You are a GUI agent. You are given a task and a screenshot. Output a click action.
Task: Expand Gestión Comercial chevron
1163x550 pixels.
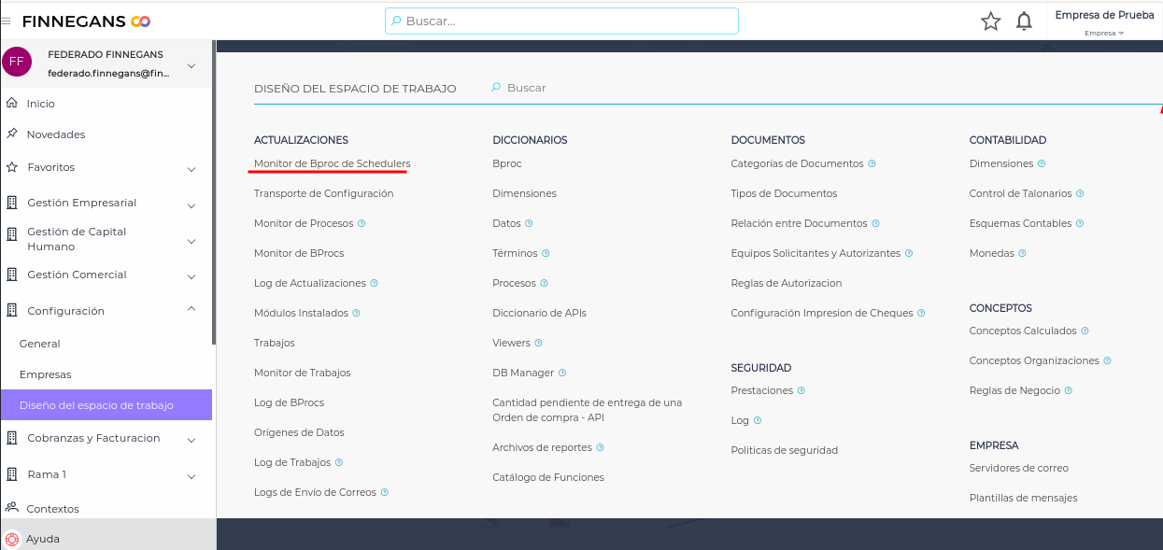[x=191, y=277]
